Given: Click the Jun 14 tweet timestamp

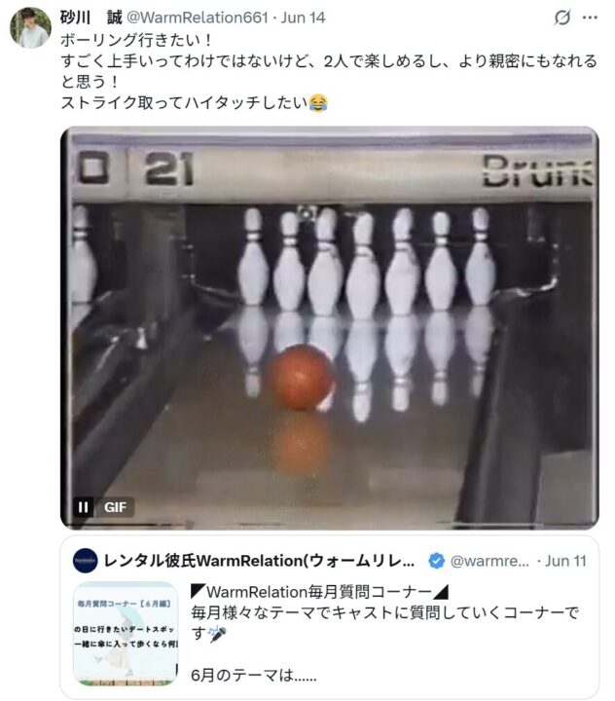Looking at the screenshot, I should click(x=303, y=18).
